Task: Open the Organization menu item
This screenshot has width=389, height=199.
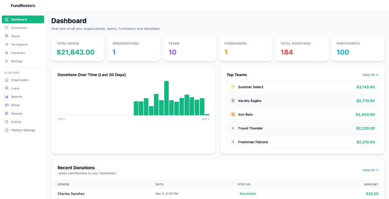Action: click(x=20, y=80)
